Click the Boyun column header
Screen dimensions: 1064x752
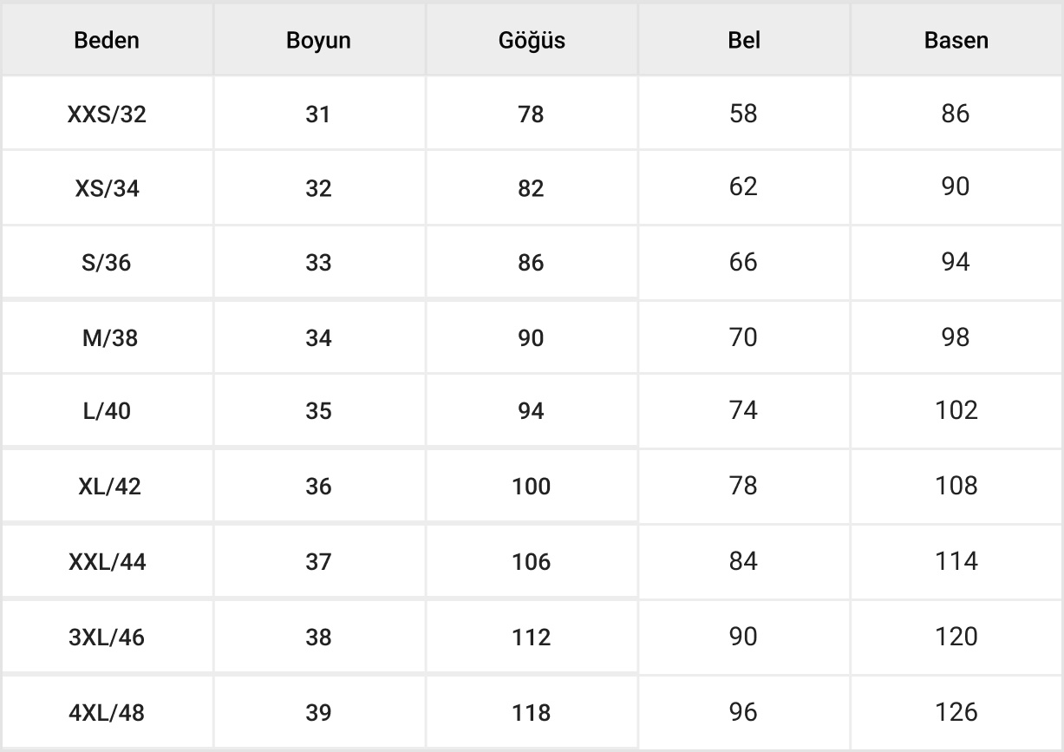[318, 41]
